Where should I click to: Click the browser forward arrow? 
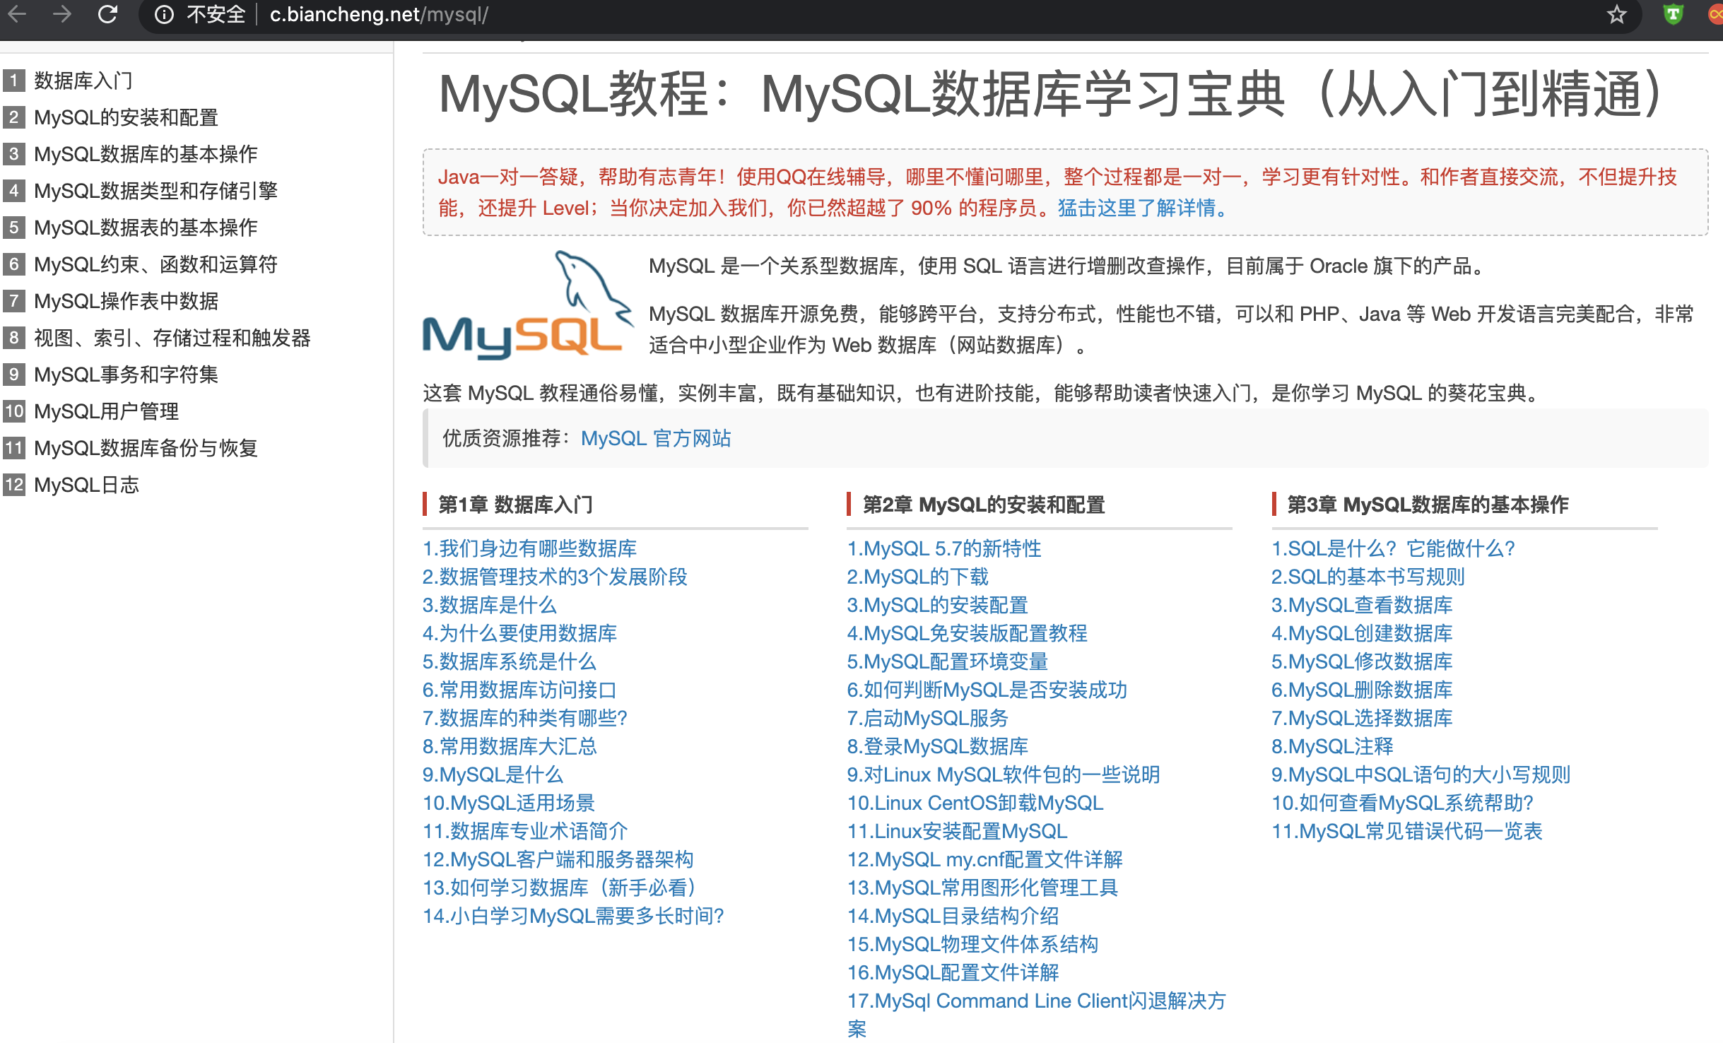click(62, 14)
